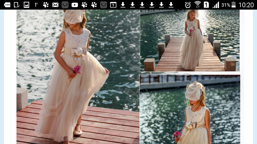Open the picture screenshot notification icon
257x144 pixels.
coord(26,5)
